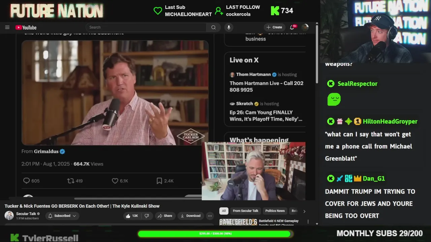Click Grimaldus verified badge

(62, 152)
